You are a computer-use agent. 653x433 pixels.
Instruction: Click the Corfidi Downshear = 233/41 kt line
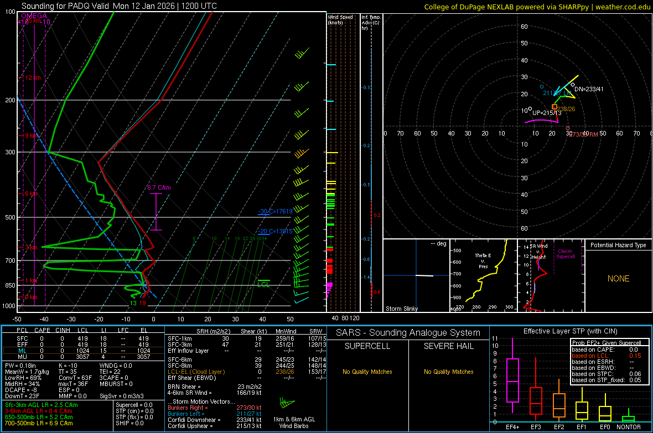click(215, 420)
